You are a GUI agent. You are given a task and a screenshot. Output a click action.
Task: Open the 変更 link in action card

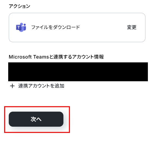(x=132, y=27)
